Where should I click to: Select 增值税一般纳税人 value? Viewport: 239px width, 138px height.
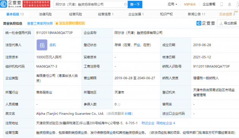click(x=206, y=78)
